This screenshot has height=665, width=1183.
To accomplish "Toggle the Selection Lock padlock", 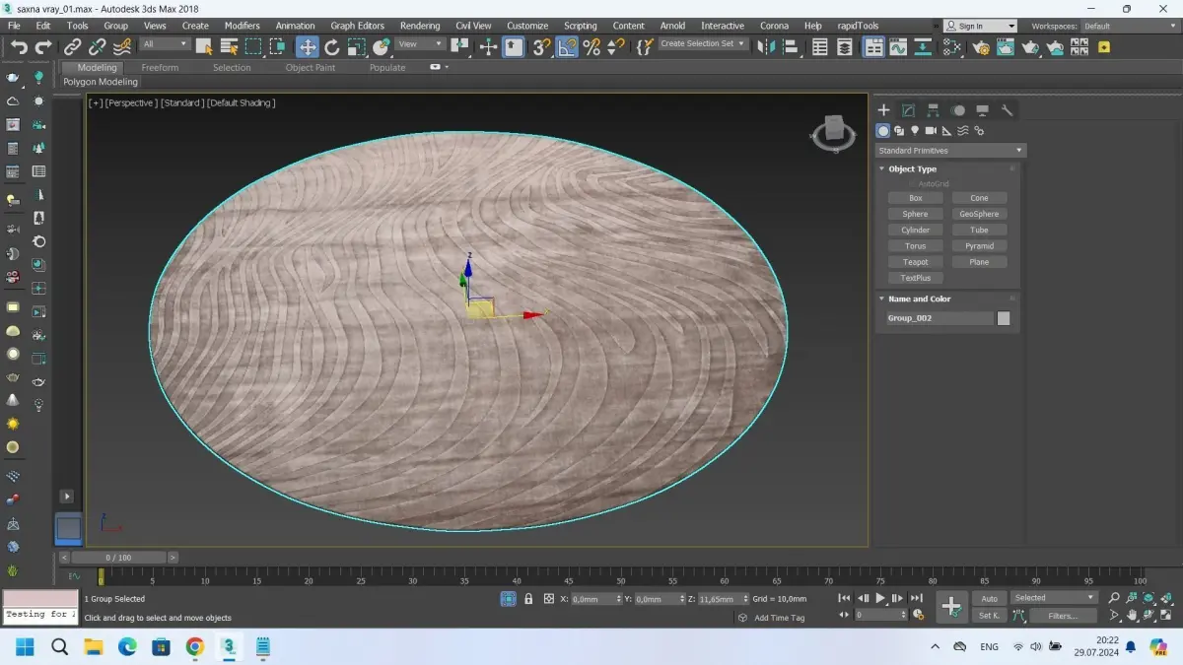I will point(528,598).
